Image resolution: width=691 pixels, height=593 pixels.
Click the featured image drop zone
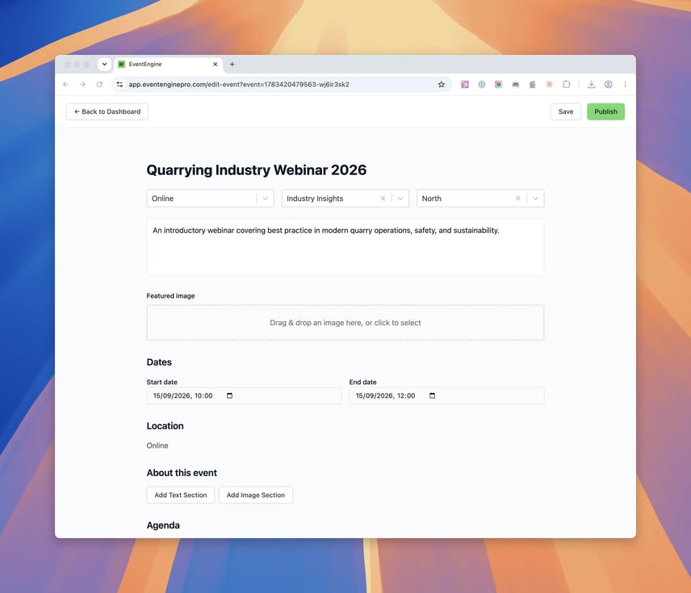pos(345,323)
